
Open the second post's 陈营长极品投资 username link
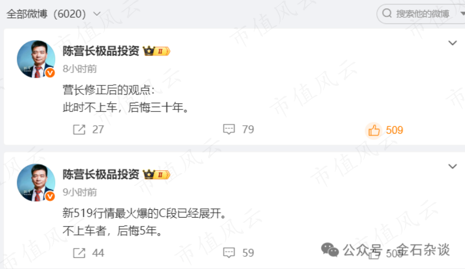[x=101, y=174]
